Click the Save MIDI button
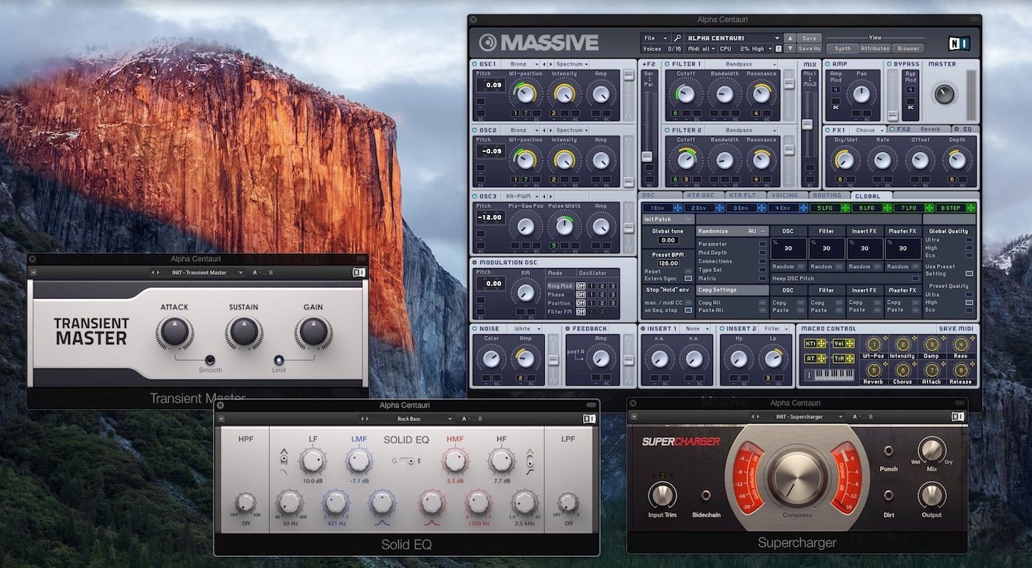Image resolution: width=1032 pixels, height=568 pixels. [957, 329]
